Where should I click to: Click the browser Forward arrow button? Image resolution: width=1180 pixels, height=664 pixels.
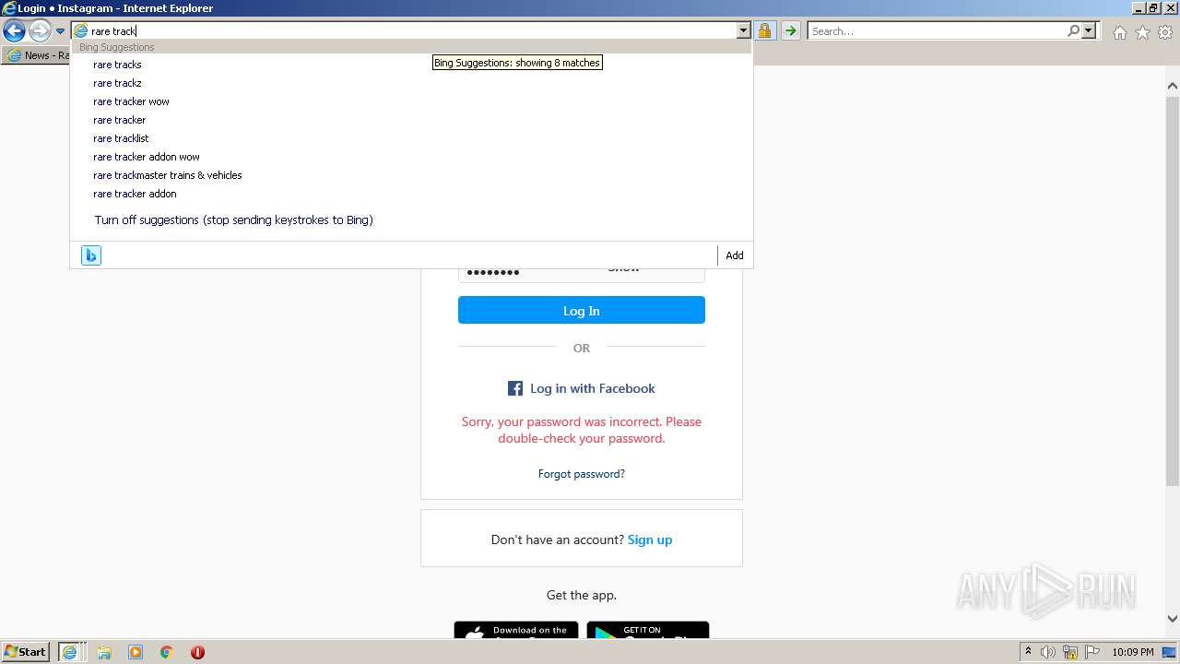click(40, 30)
